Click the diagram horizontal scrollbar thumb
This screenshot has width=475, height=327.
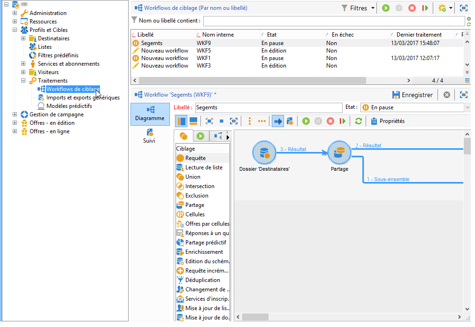point(255,317)
